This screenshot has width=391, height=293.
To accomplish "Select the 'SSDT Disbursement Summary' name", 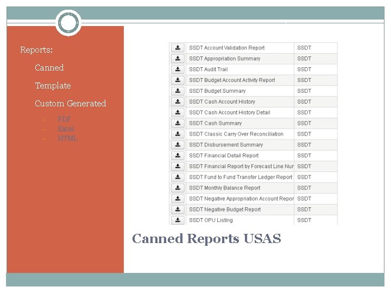I will tap(226, 145).
